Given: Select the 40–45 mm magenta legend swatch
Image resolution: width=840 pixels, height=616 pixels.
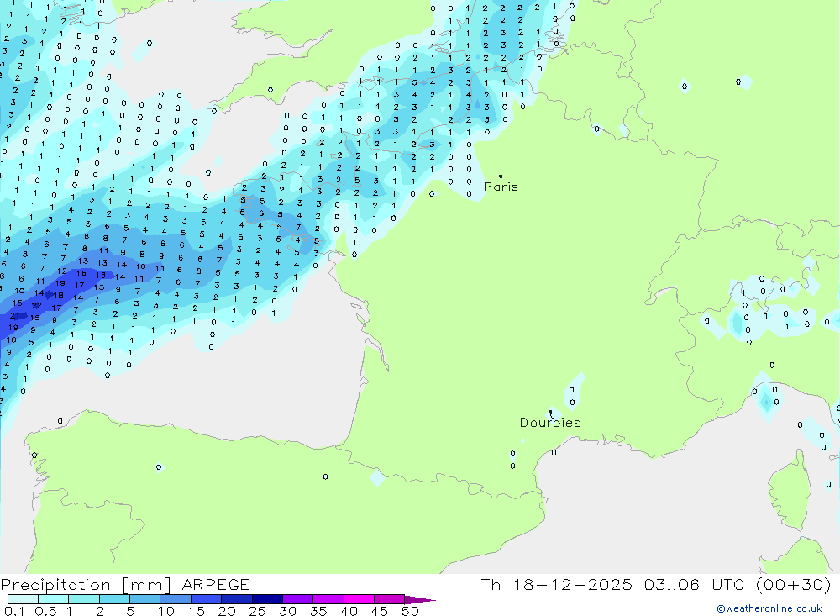Looking at the screenshot, I should pos(359,599).
